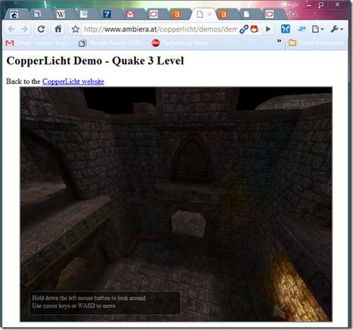353x330 pixels.
Task: Click inside the Quake 3 level 3D canvas
Action: point(176,204)
